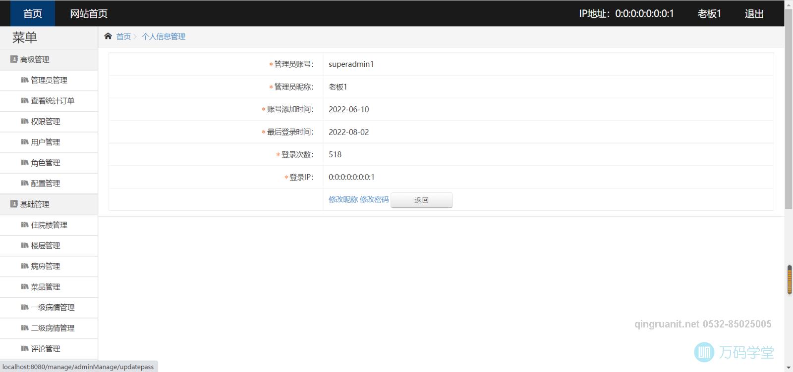The width and height of the screenshot is (793, 372).
Task: Click the icon beside 评论管理
Action: tap(24, 349)
